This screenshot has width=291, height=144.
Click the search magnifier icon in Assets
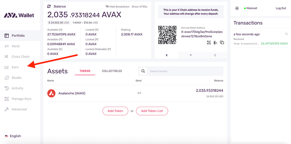(x=143, y=71)
